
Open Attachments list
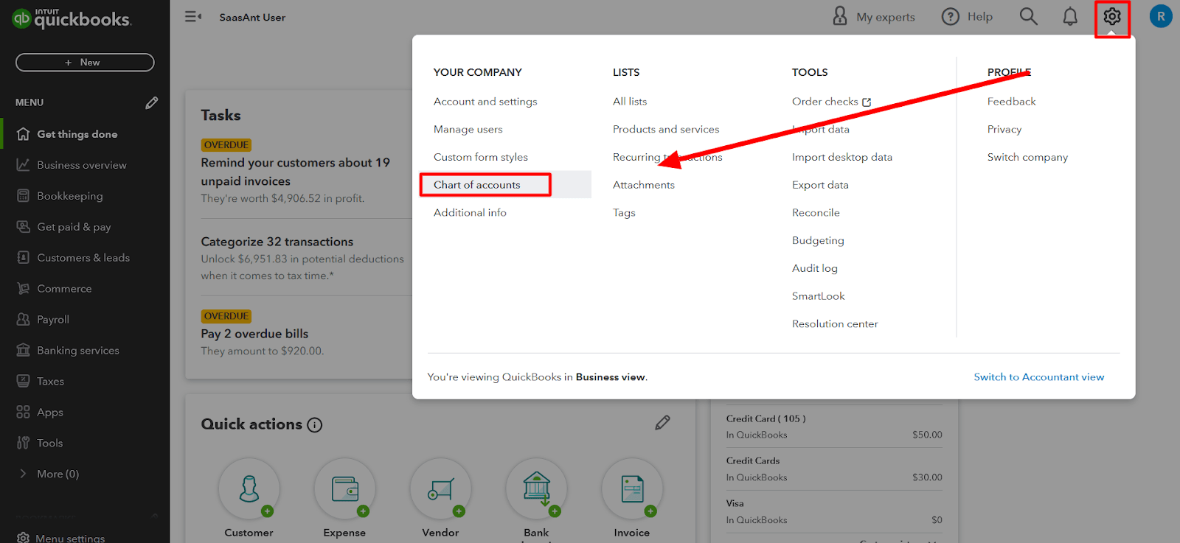click(644, 185)
